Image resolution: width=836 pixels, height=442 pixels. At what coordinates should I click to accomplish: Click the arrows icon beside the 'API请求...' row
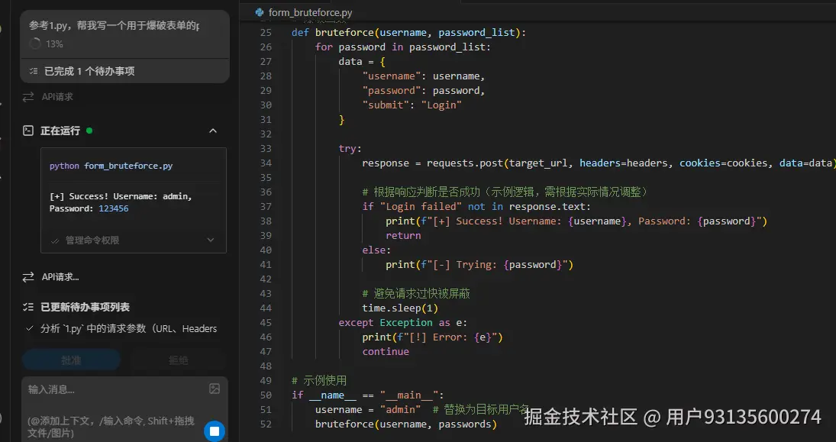(28, 277)
